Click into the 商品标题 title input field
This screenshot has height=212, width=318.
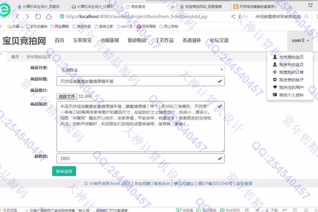[x=140, y=81]
